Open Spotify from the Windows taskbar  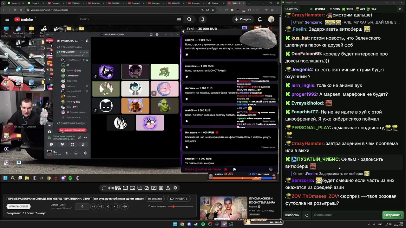(x=203, y=225)
